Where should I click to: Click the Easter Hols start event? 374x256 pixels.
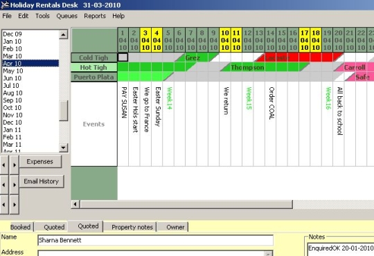pyautogui.click(x=135, y=109)
